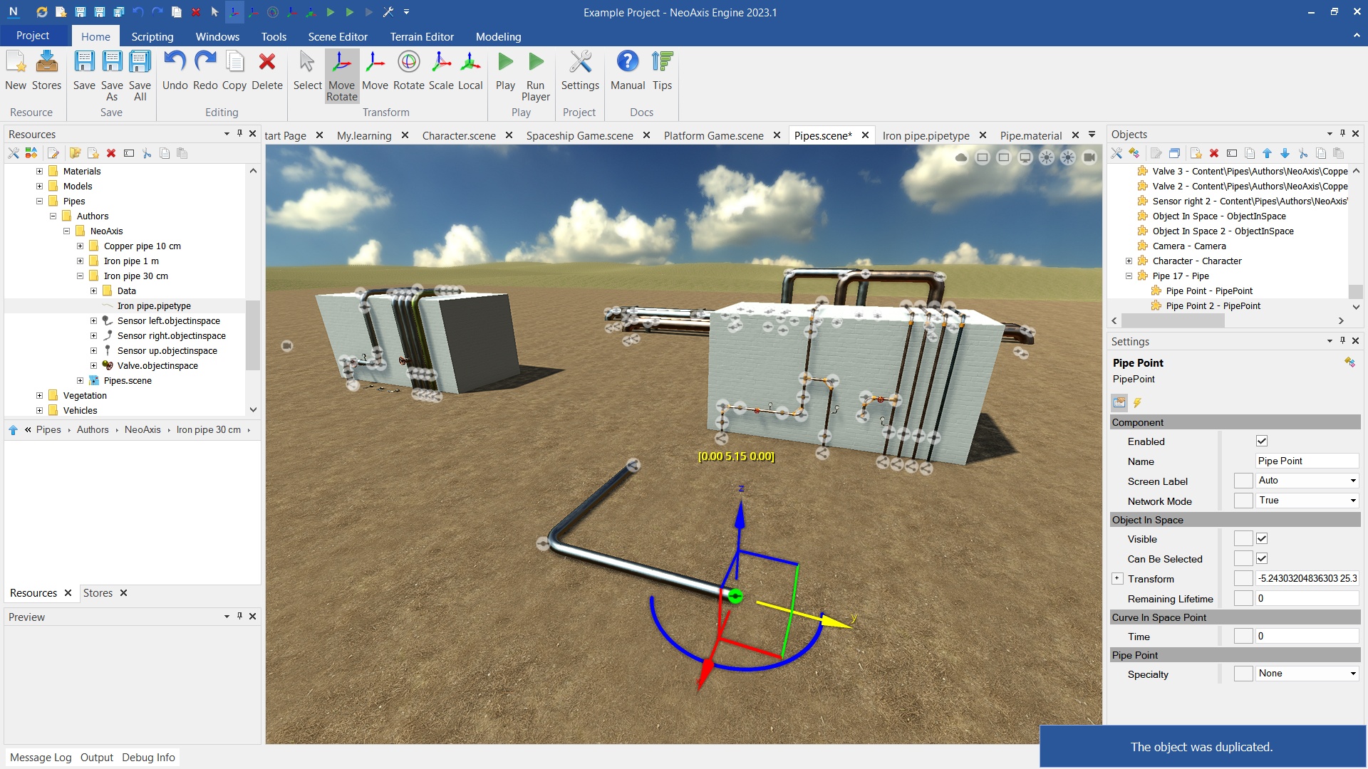Image resolution: width=1368 pixels, height=769 pixels.
Task: Click the Name field containing Pipe Point
Action: (x=1306, y=461)
